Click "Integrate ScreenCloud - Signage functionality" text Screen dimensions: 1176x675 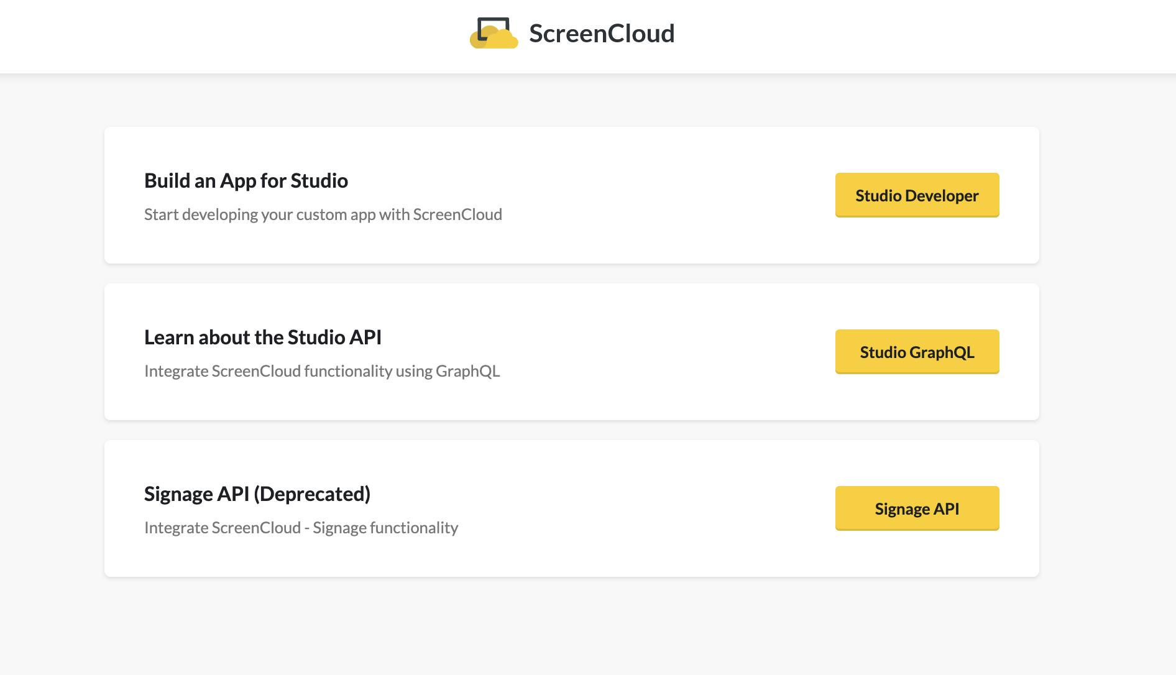coord(301,528)
